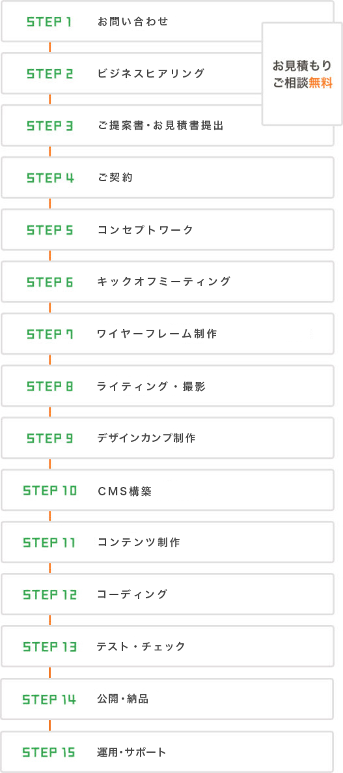Image resolution: width=343 pixels, height=773 pixels.
Task: Click STEP 8 ライティング・撮影 box
Action: pos(167,386)
